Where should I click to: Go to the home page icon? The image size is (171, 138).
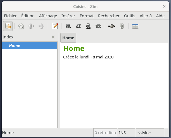21,26
